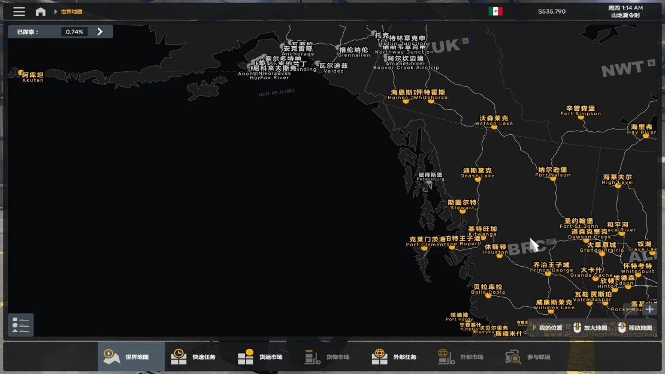Click the Mexico flag icon
This screenshot has width=665, height=374.
tap(495, 11)
